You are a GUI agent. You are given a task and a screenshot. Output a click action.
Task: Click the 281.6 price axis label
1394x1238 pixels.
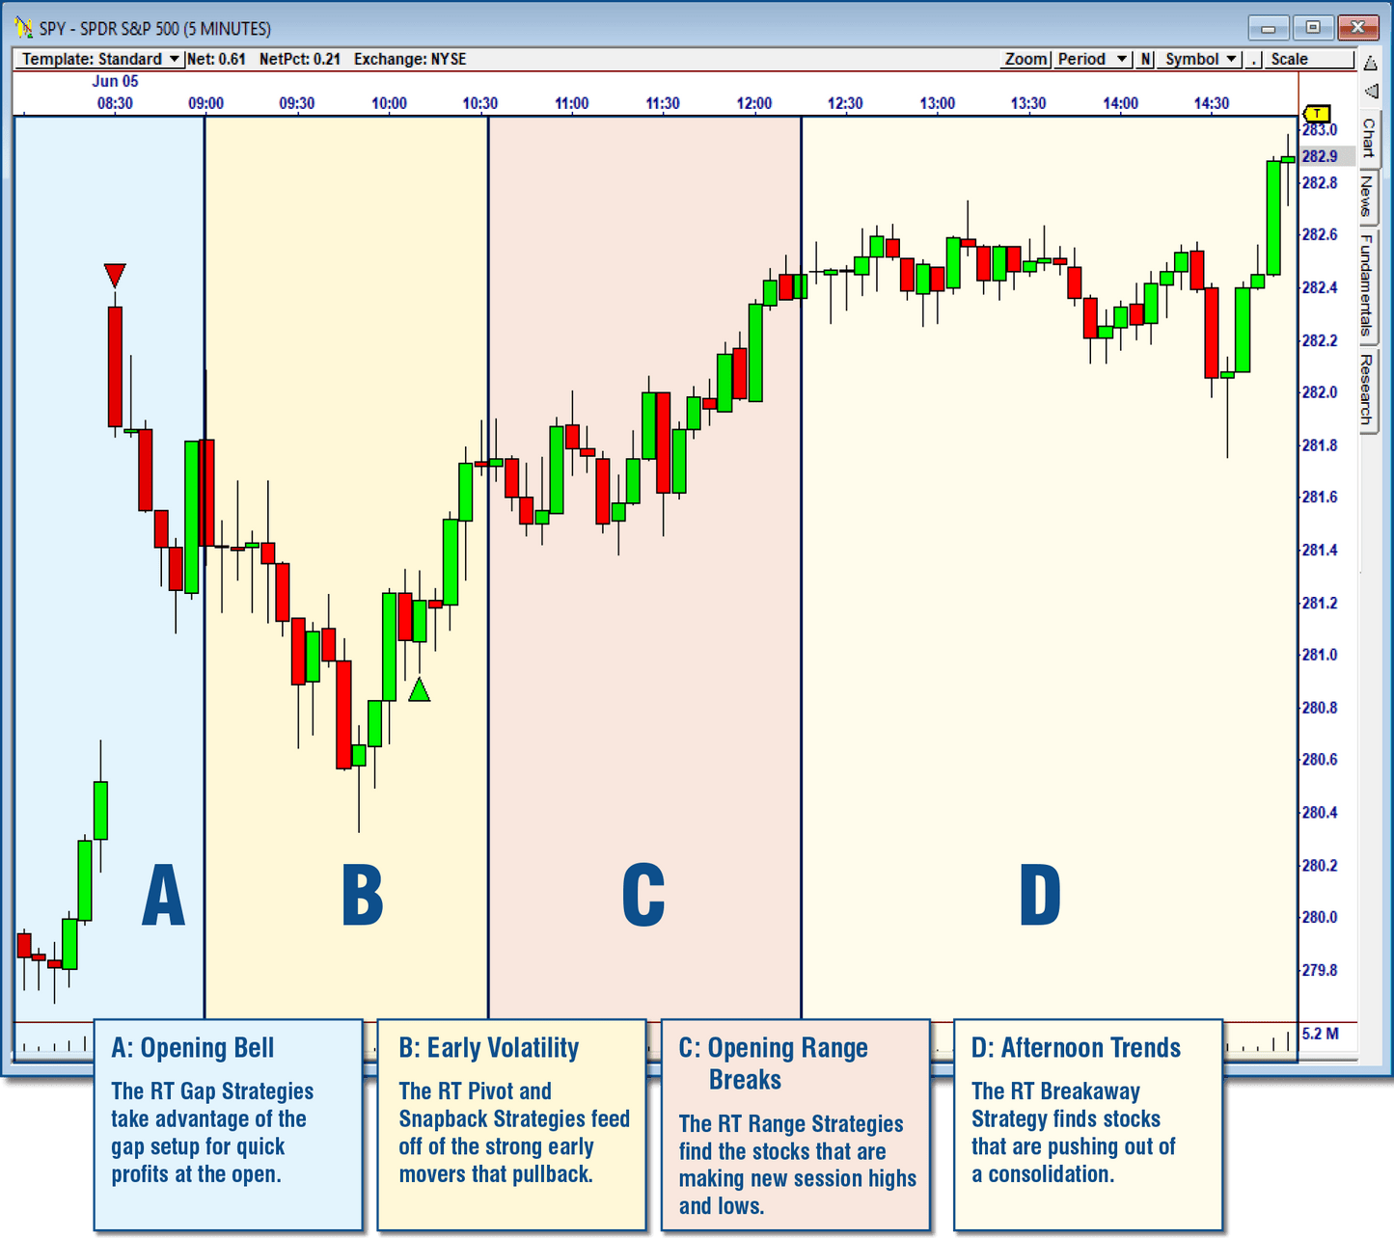pos(1320,498)
